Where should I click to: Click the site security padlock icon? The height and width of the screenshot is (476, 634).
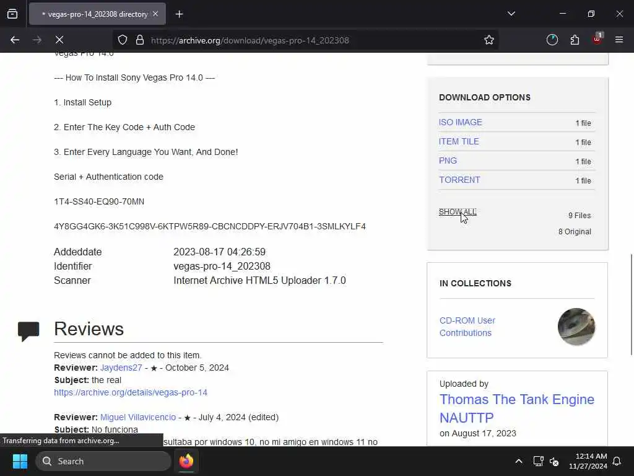(x=140, y=40)
